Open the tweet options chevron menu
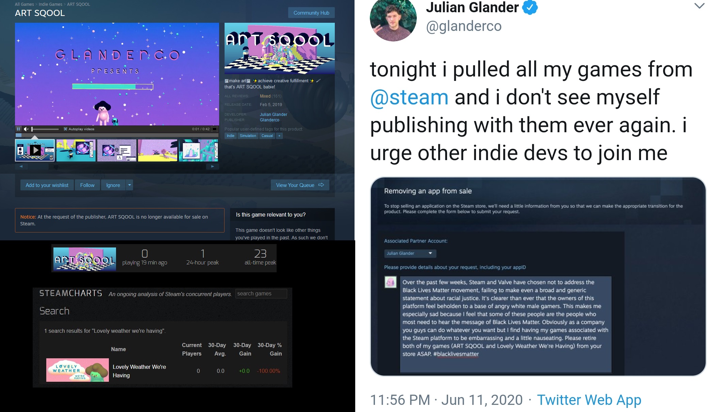The image size is (722, 412). click(699, 6)
